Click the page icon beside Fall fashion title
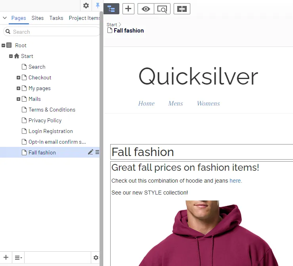The height and width of the screenshot is (266, 293). pos(110,30)
